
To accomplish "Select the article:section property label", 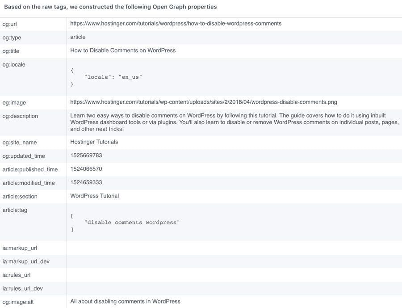I will (20, 197).
